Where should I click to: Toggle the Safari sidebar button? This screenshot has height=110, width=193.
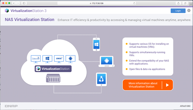coord(24,3)
